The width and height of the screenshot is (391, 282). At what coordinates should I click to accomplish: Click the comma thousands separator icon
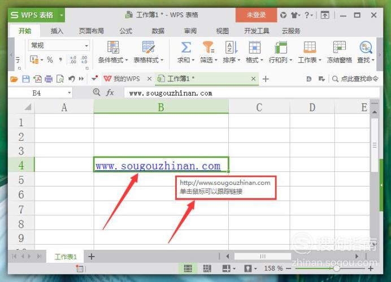pos(60,60)
